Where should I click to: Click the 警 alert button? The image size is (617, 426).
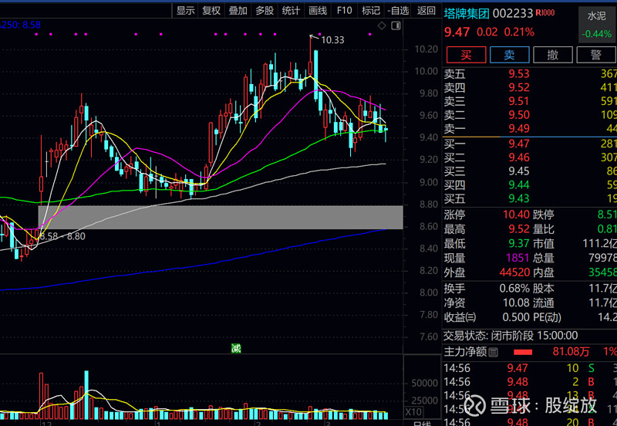coord(595,55)
